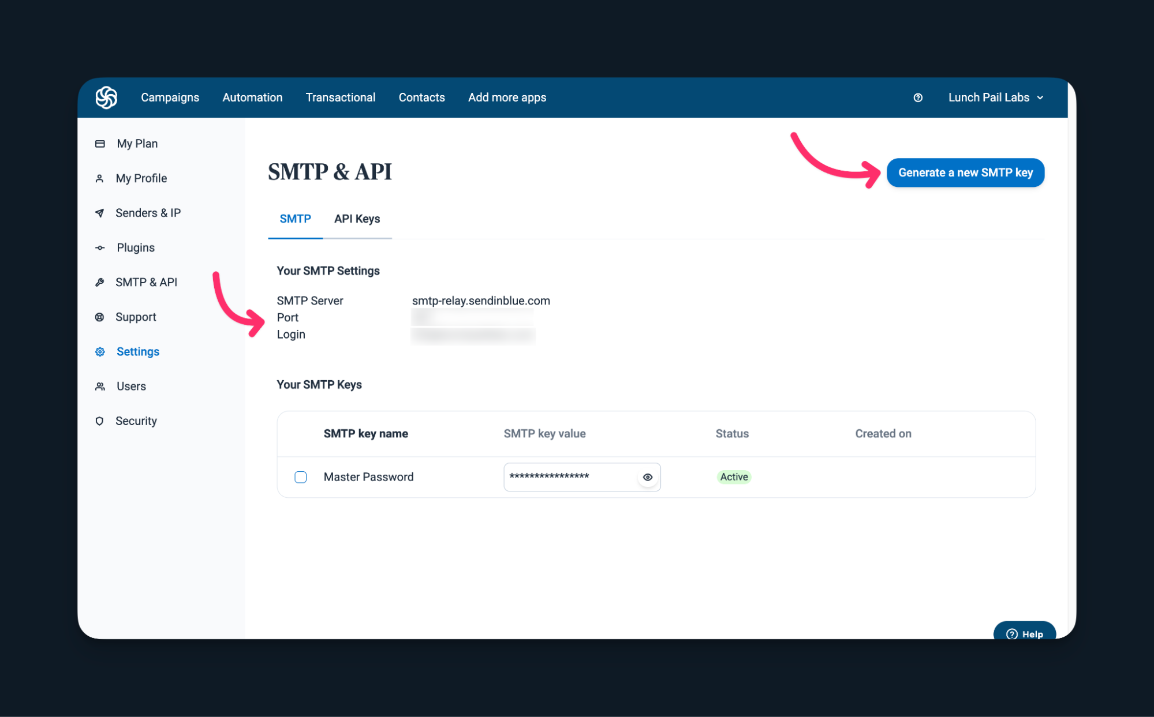Click the SMTP key value column header
Screen dimensions: 1154x717
(544, 433)
